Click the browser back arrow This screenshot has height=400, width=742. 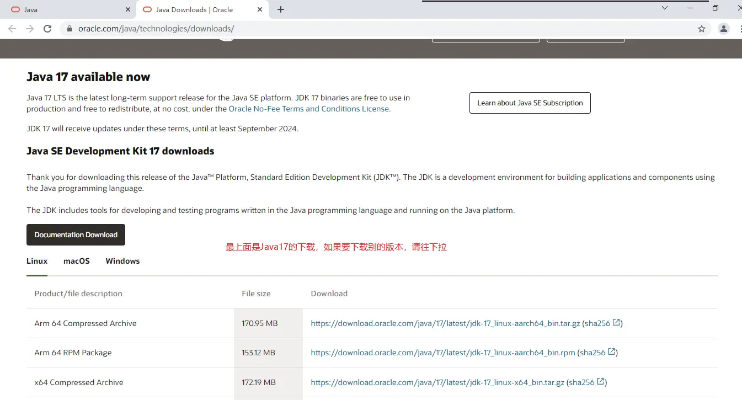pos(12,29)
